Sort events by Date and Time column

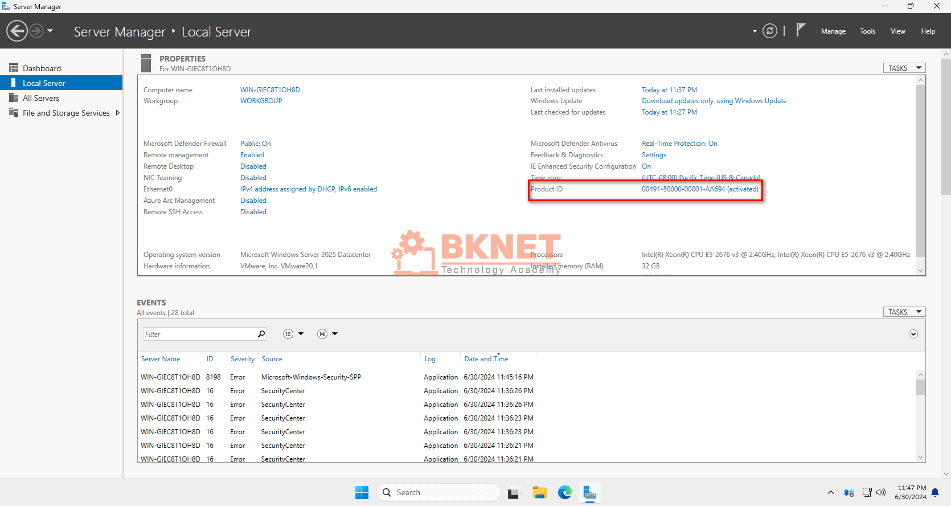coord(486,359)
